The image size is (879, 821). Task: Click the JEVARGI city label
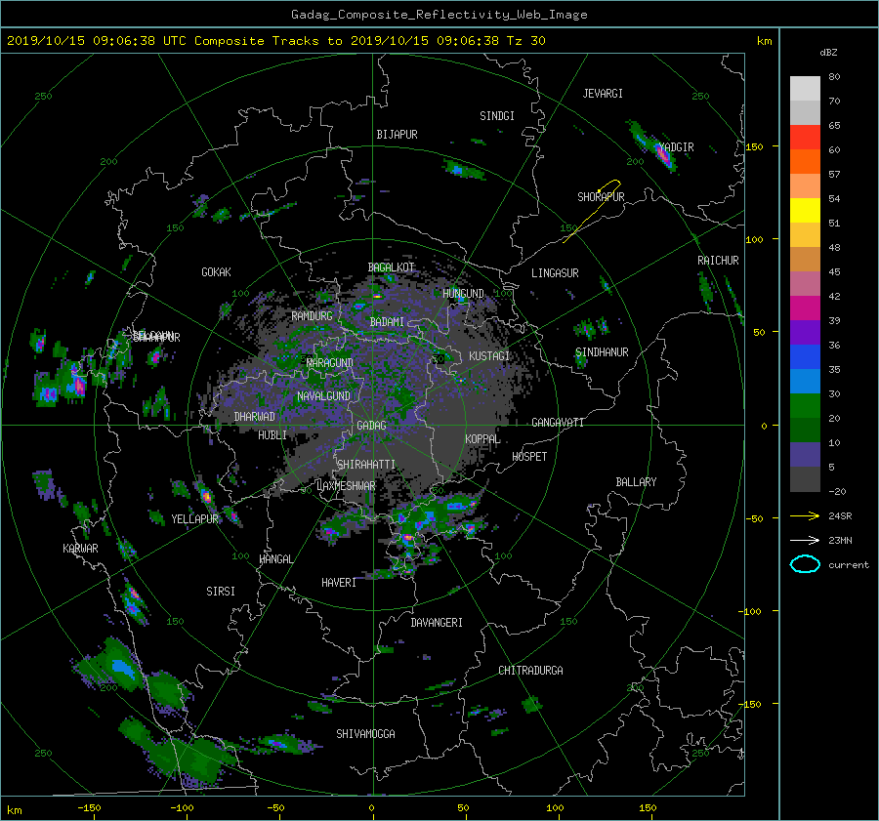(x=603, y=94)
